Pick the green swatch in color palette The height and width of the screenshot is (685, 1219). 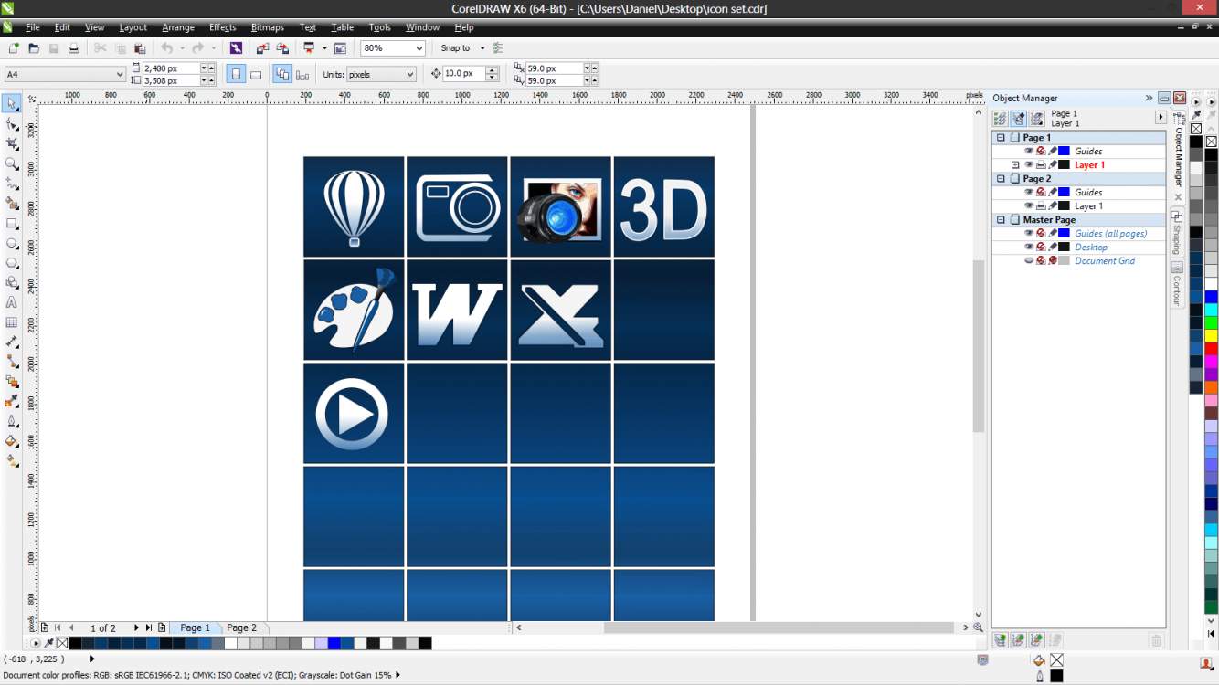point(1212,322)
